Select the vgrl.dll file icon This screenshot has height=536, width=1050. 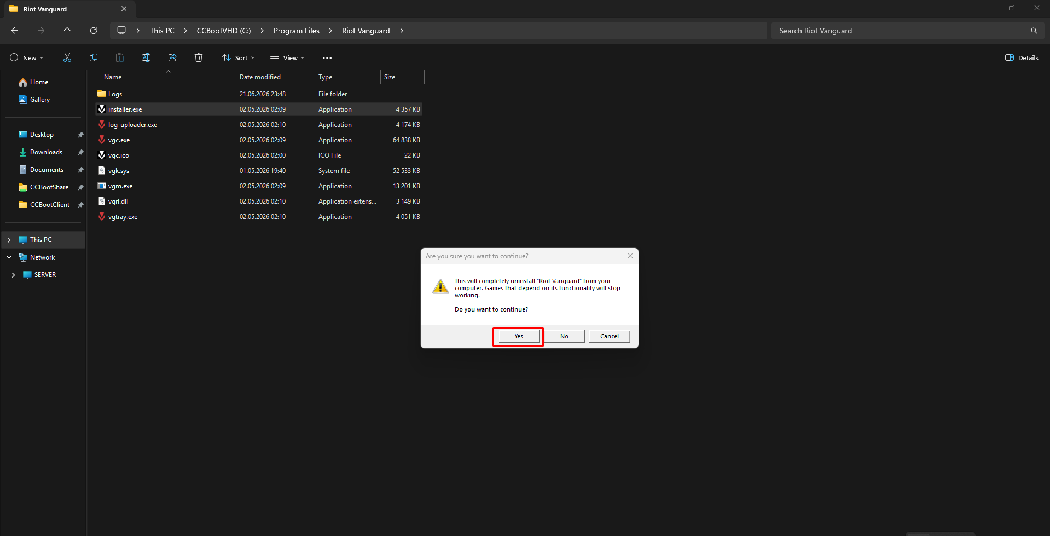(x=102, y=201)
